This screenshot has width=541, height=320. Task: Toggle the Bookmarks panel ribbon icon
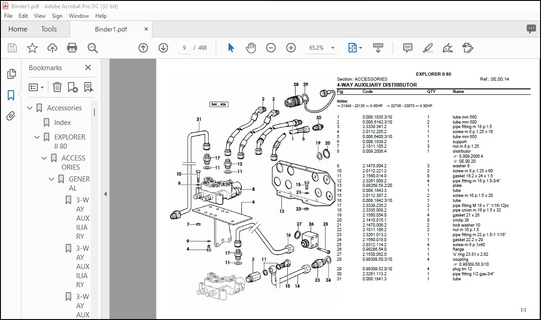pos(11,95)
